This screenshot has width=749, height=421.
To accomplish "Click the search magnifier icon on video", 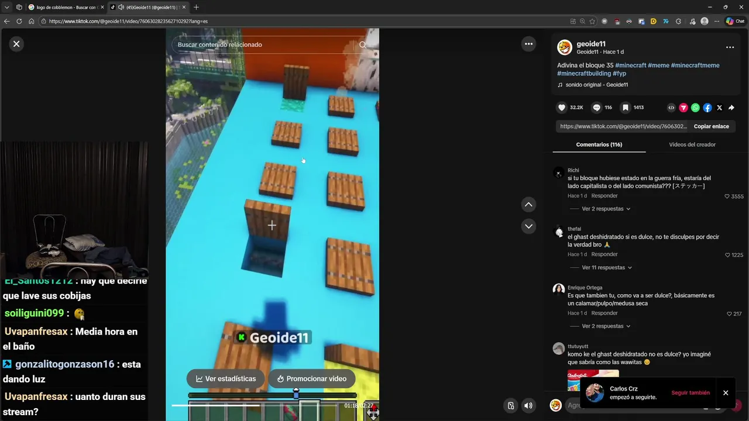I will (363, 44).
